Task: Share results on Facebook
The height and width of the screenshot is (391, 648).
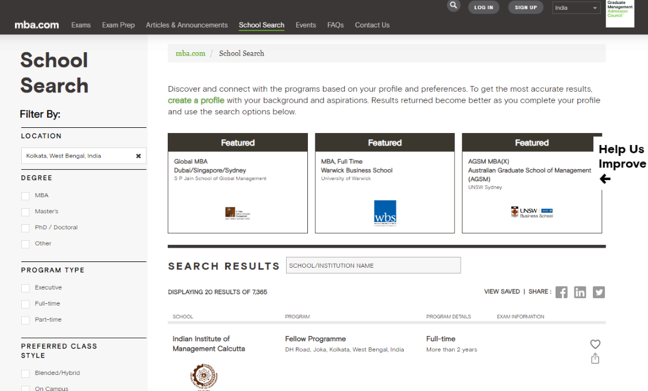Action: click(561, 292)
